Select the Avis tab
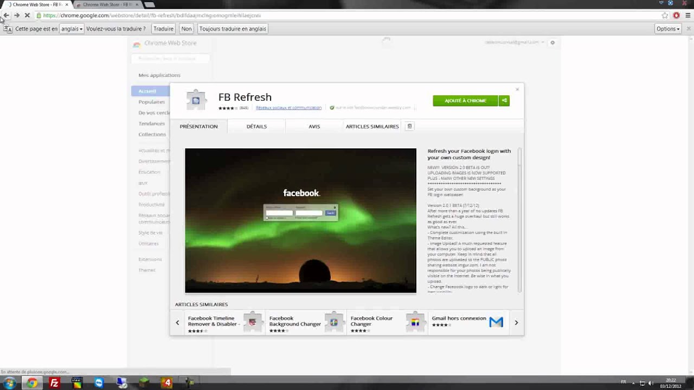This screenshot has width=694, height=390. (x=314, y=126)
